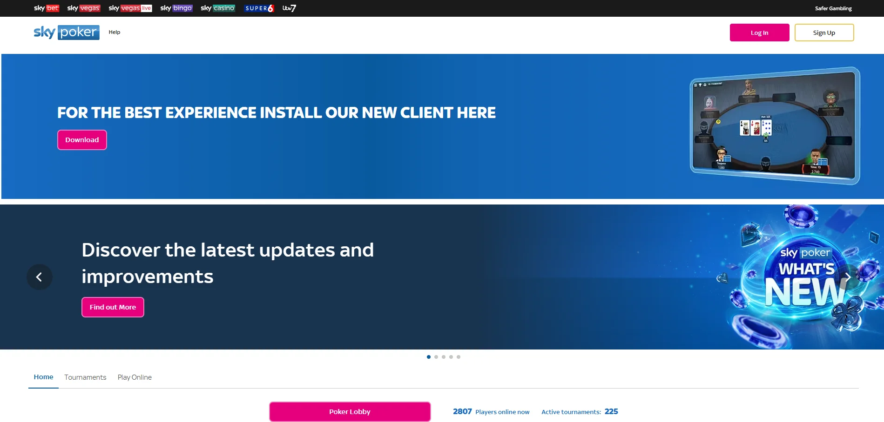Switch to the Tournaments tab
The height and width of the screenshot is (422, 884).
pos(85,377)
